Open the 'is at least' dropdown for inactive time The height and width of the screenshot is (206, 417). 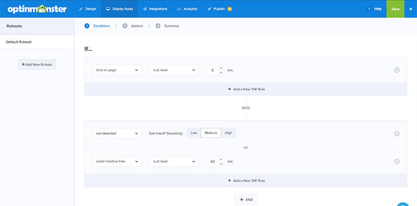tap(174, 161)
